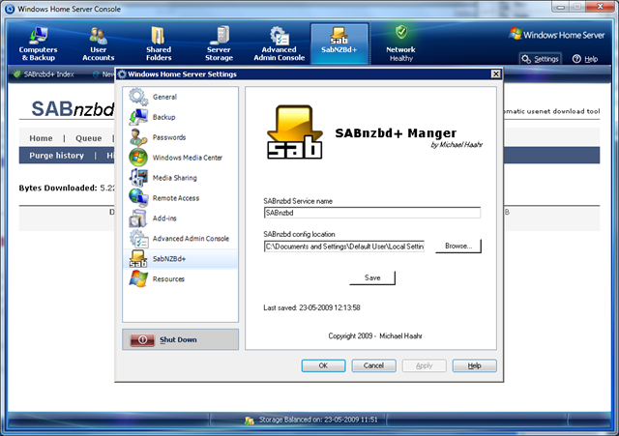Click Purge history in SABnzbd page
This screenshot has height=436, width=619.
click(56, 156)
